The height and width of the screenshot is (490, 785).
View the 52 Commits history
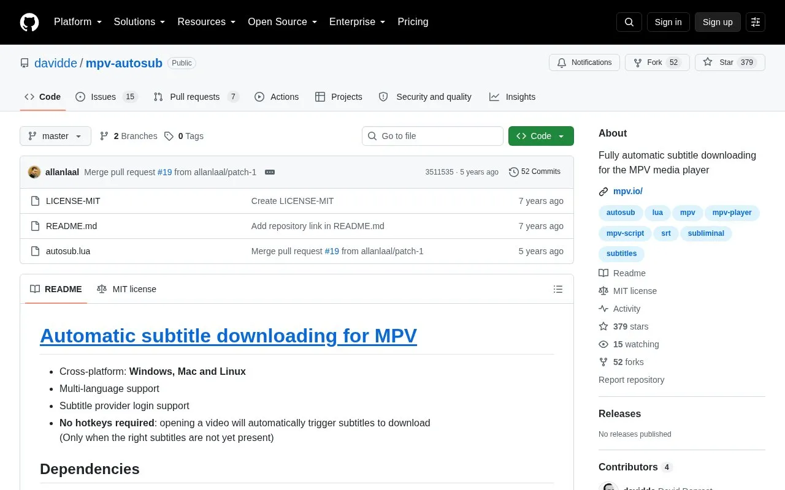(x=535, y=172)
